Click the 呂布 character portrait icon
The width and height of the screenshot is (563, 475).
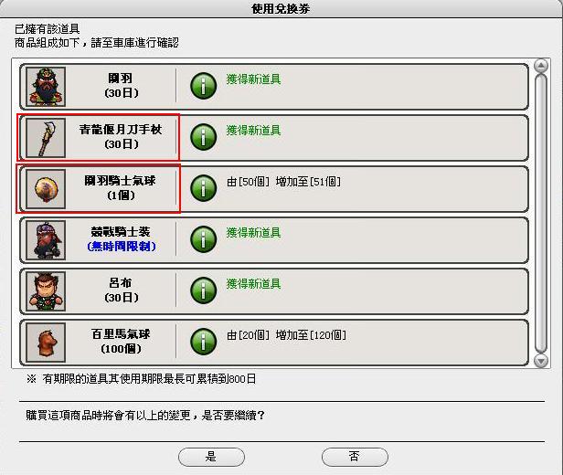tap(46, 291)
